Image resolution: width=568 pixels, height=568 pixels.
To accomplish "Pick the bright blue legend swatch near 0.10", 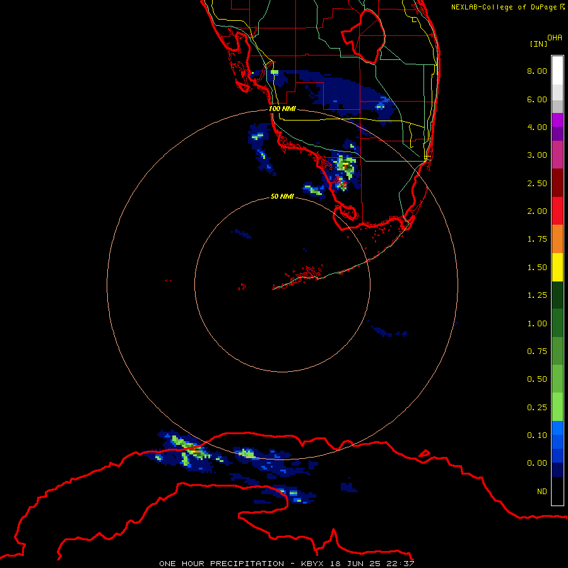I will tap(557, 428).
